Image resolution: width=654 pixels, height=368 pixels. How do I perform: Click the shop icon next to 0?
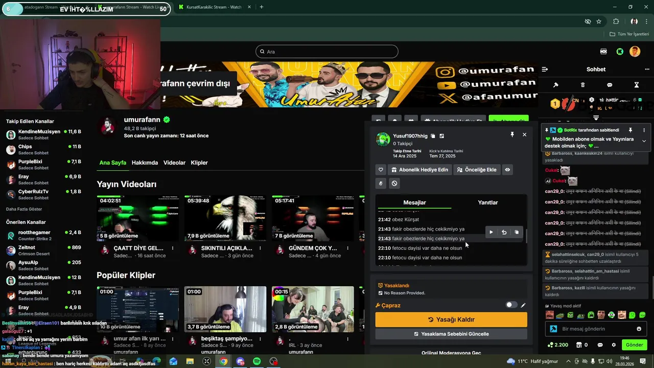point(579,345)
